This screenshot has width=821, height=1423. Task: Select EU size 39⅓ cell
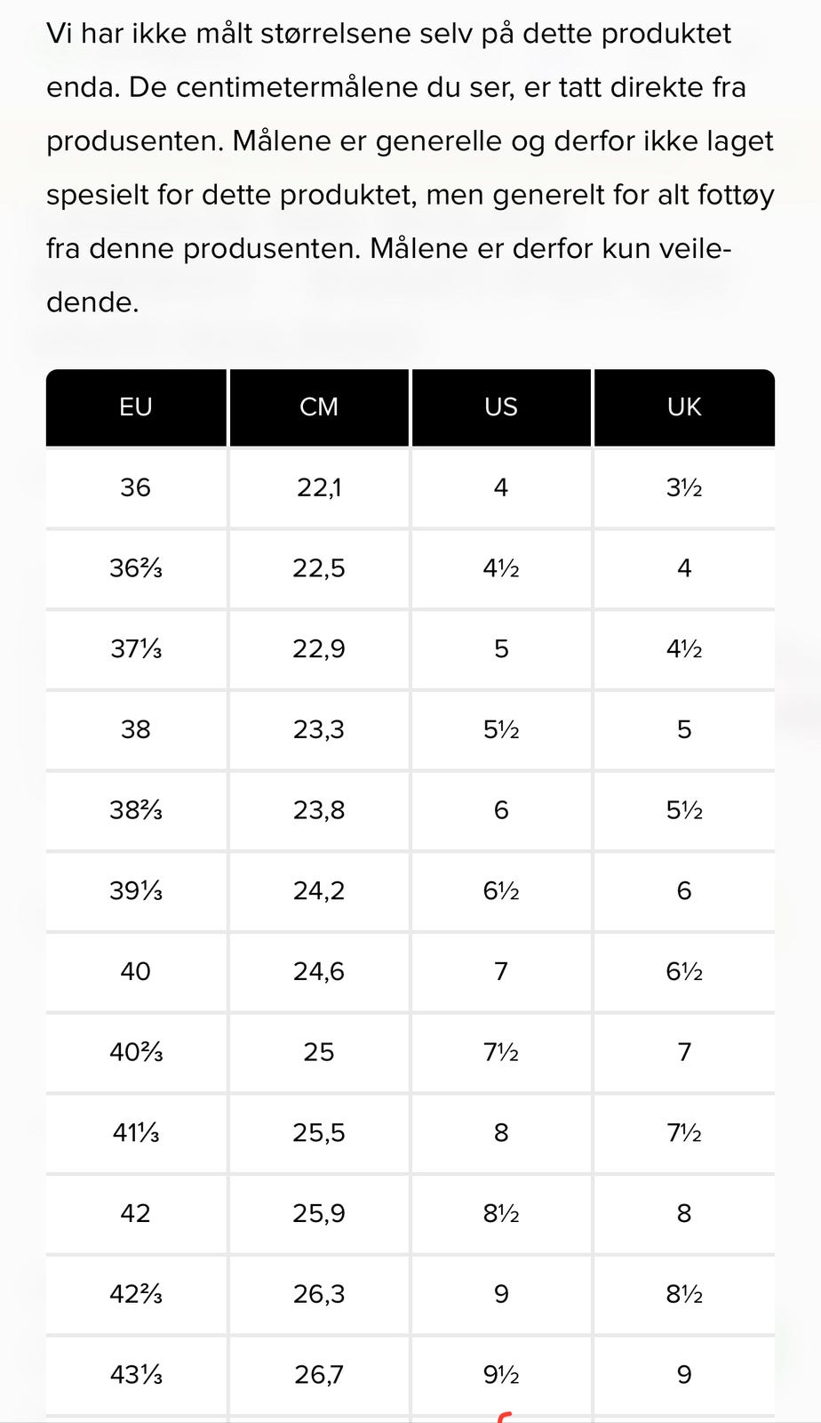tap(136, 890)
